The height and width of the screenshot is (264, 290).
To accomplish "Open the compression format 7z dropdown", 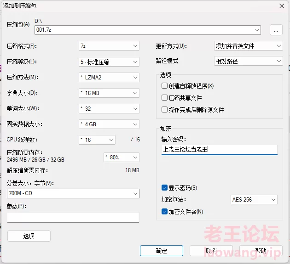I will coord(109,46).
